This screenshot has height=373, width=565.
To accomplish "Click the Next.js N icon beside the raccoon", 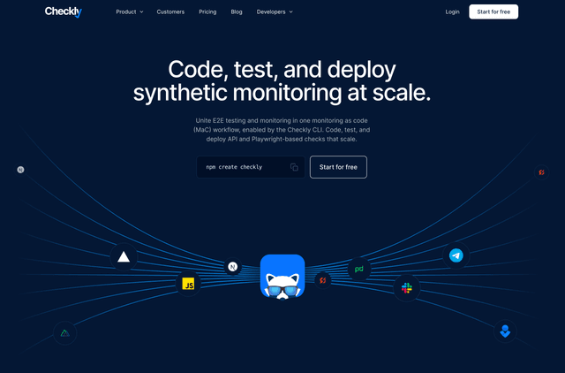I will pyautogui.click(x=233, y=267).
